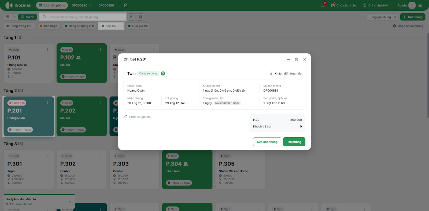Click the filter tree icon beside search box
This screenshot has height=211, width=429.
pos(131,17)
